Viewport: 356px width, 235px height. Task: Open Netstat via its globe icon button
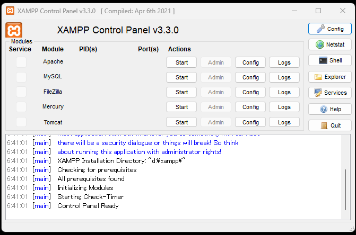click(x=329, y=44)
